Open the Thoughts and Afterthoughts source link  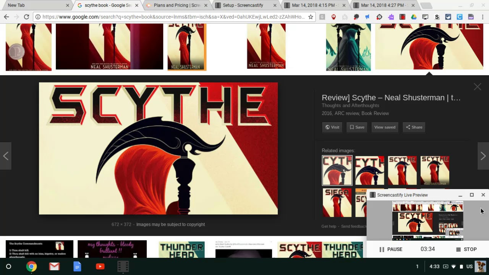point(350,105)
